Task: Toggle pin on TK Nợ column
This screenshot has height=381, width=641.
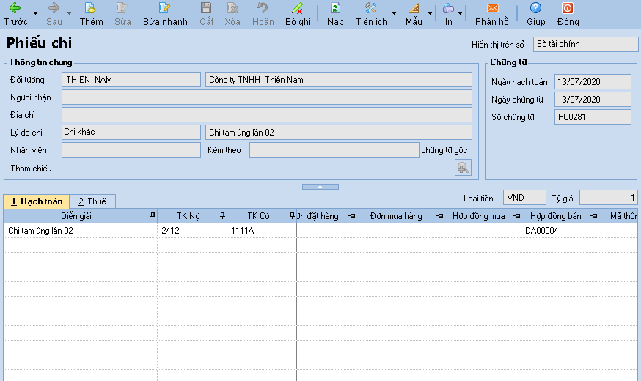Action: tap(222, 215)
